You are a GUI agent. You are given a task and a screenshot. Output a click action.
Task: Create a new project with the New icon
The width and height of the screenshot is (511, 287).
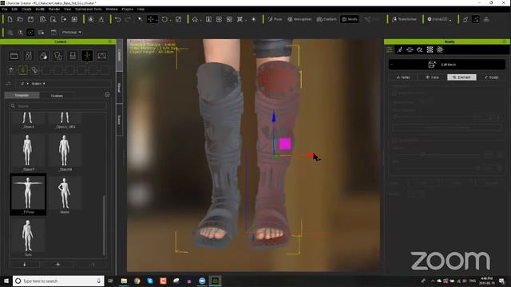[x=10, y=19]
